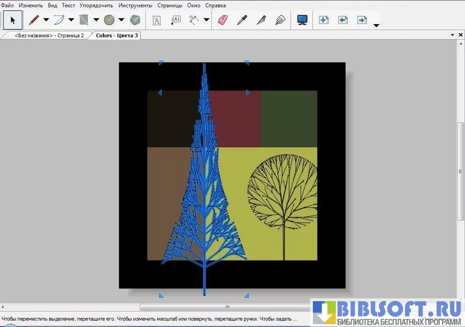
Task: Open the Инструменты menu
Action: 135,5
